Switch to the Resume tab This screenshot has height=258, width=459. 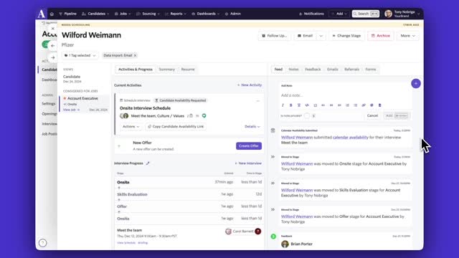click(x=188, y=70)
